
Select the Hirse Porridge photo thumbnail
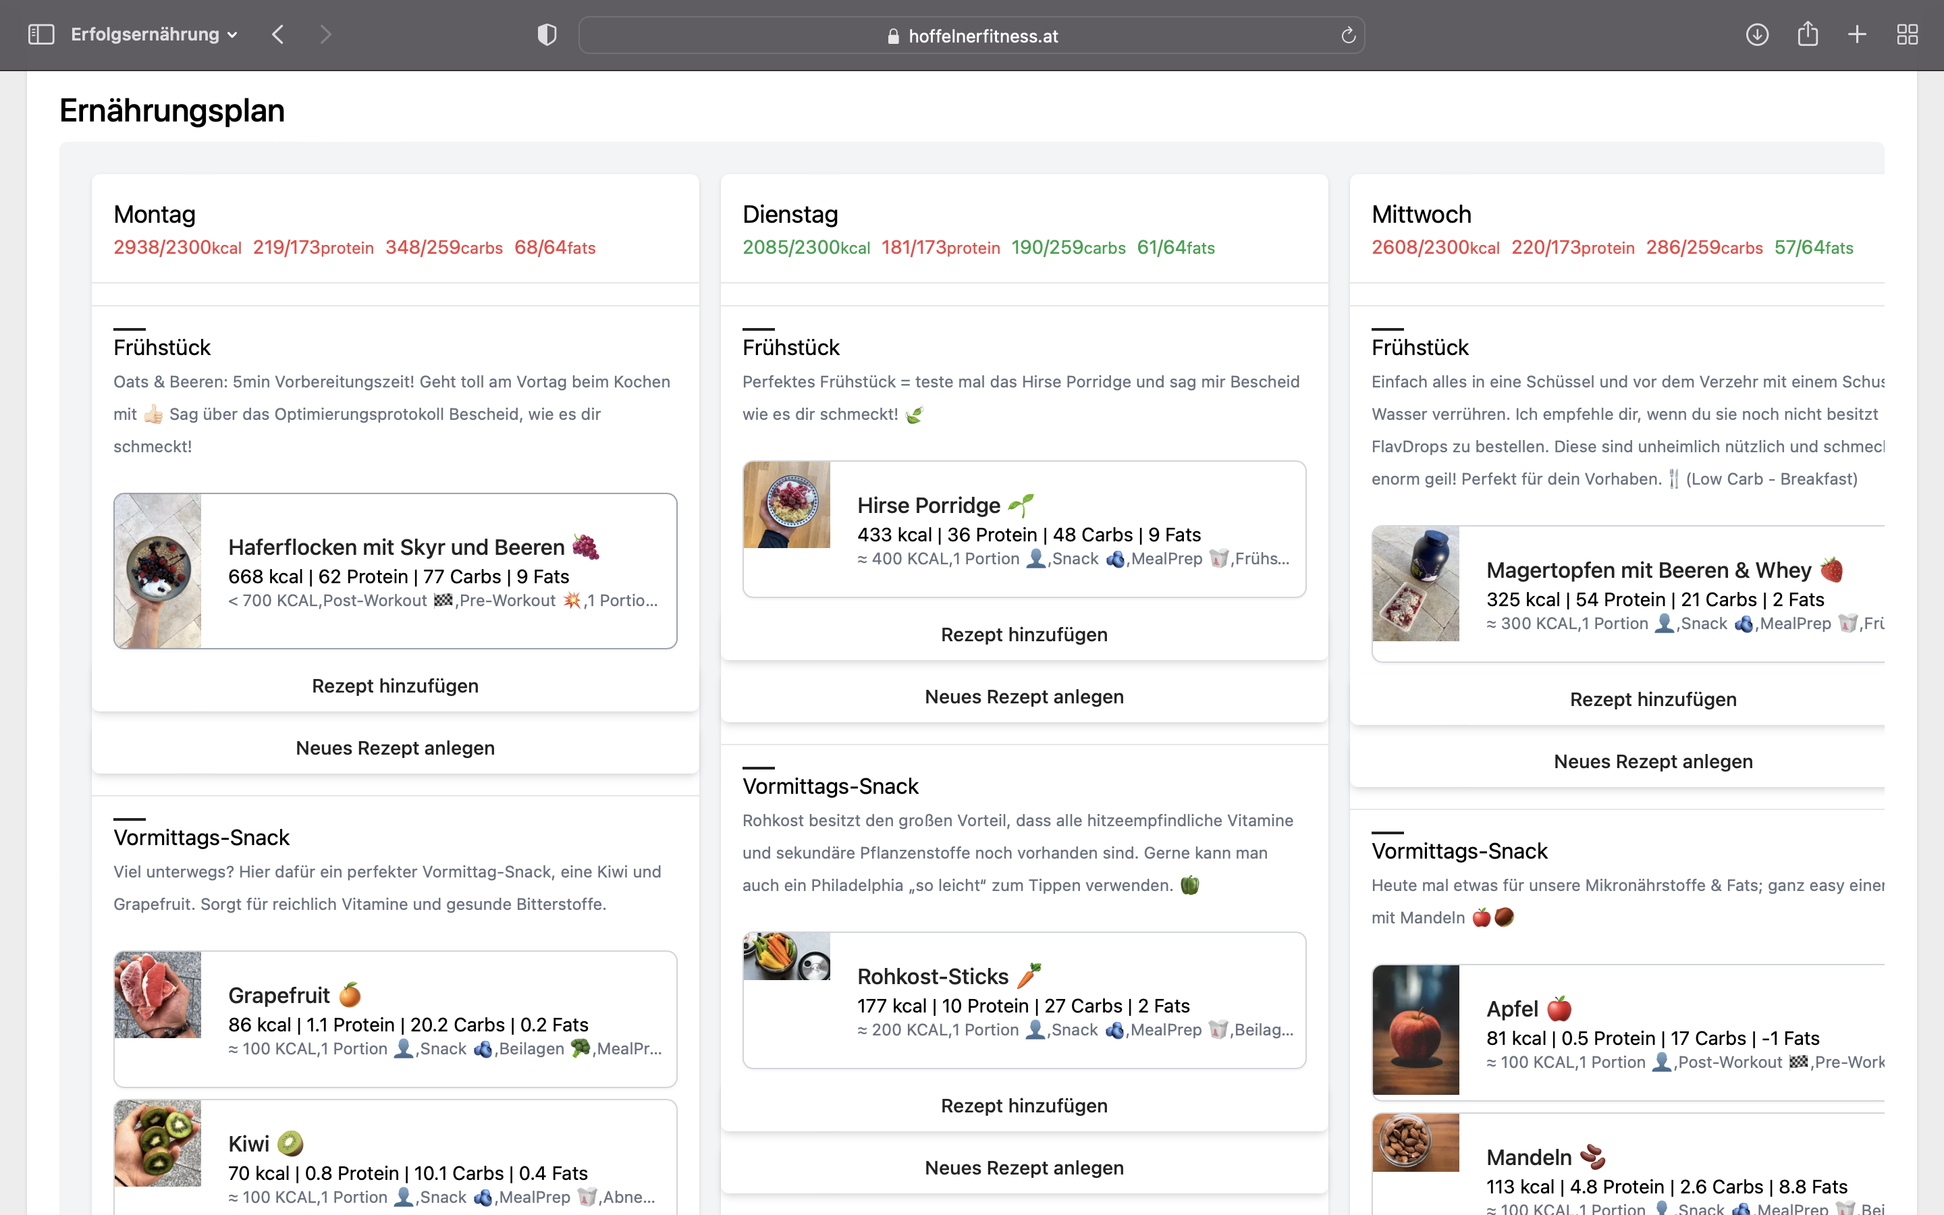pyautogui.click(x=786, y=505)
